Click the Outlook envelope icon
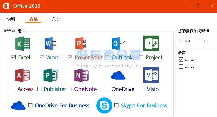Viewport: 217px width, 117px height. coord(118,44)
